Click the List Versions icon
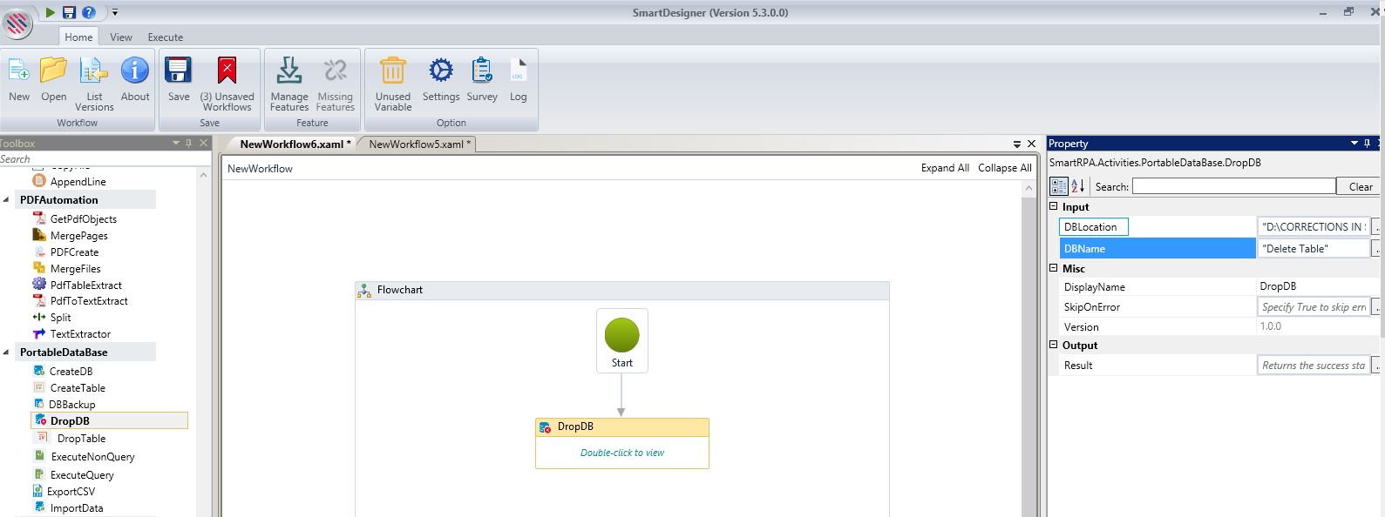 coord(94,71)
